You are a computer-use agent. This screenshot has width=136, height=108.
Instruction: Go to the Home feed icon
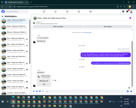[x=44, y=12]
